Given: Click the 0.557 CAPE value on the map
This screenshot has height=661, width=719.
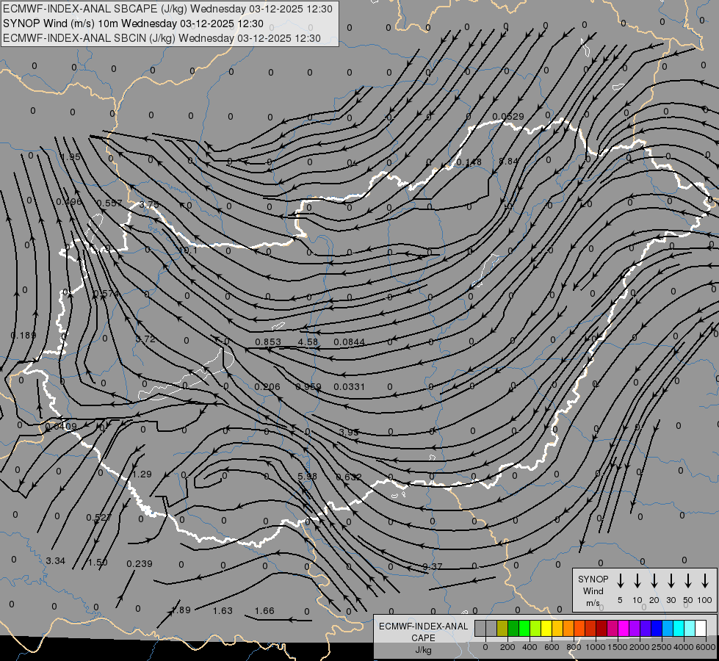Looking at the screenshot, I should tap(109, 203).
